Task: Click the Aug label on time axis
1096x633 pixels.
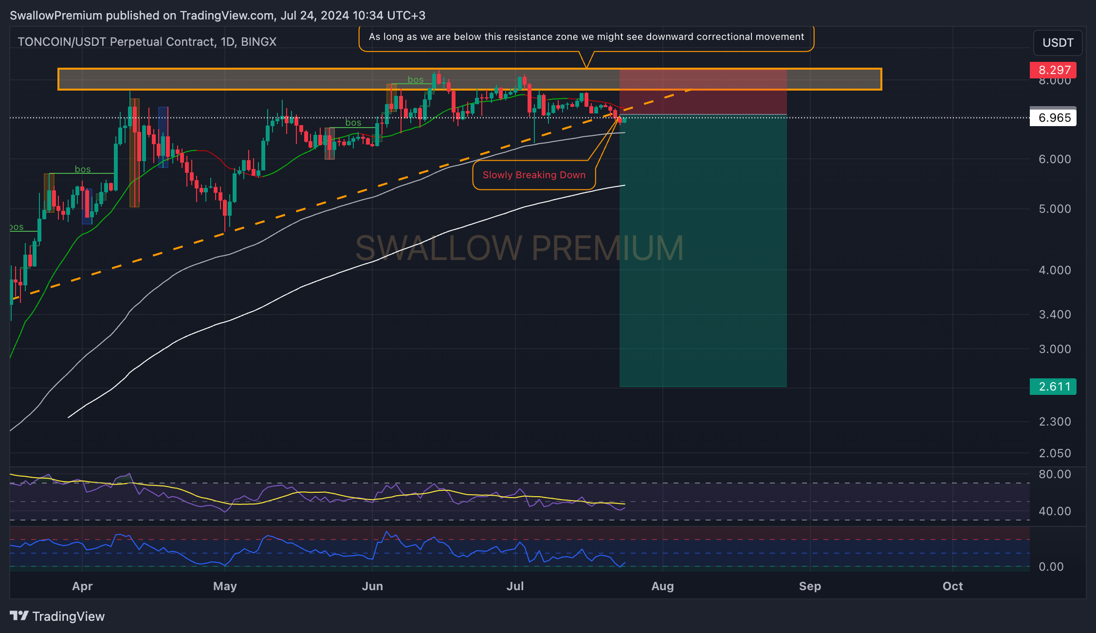Action: (x=663, y=586)
